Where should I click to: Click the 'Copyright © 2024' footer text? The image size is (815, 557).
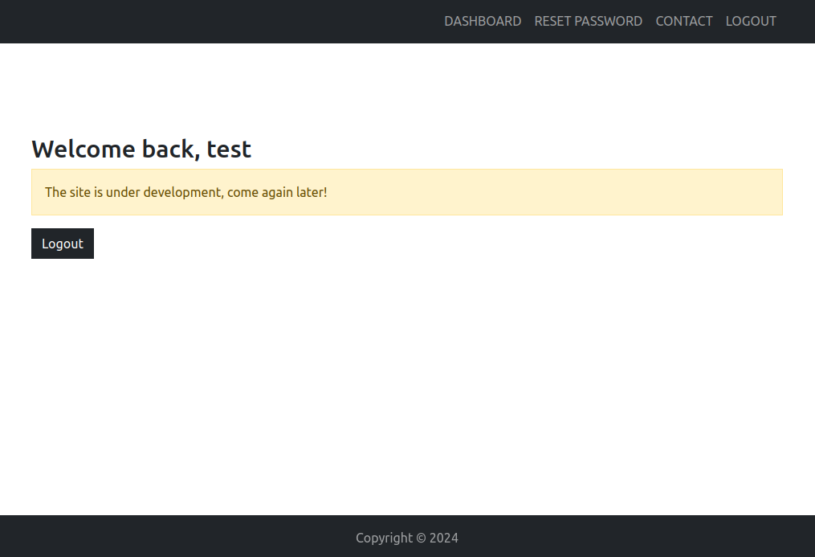(407, 538)
